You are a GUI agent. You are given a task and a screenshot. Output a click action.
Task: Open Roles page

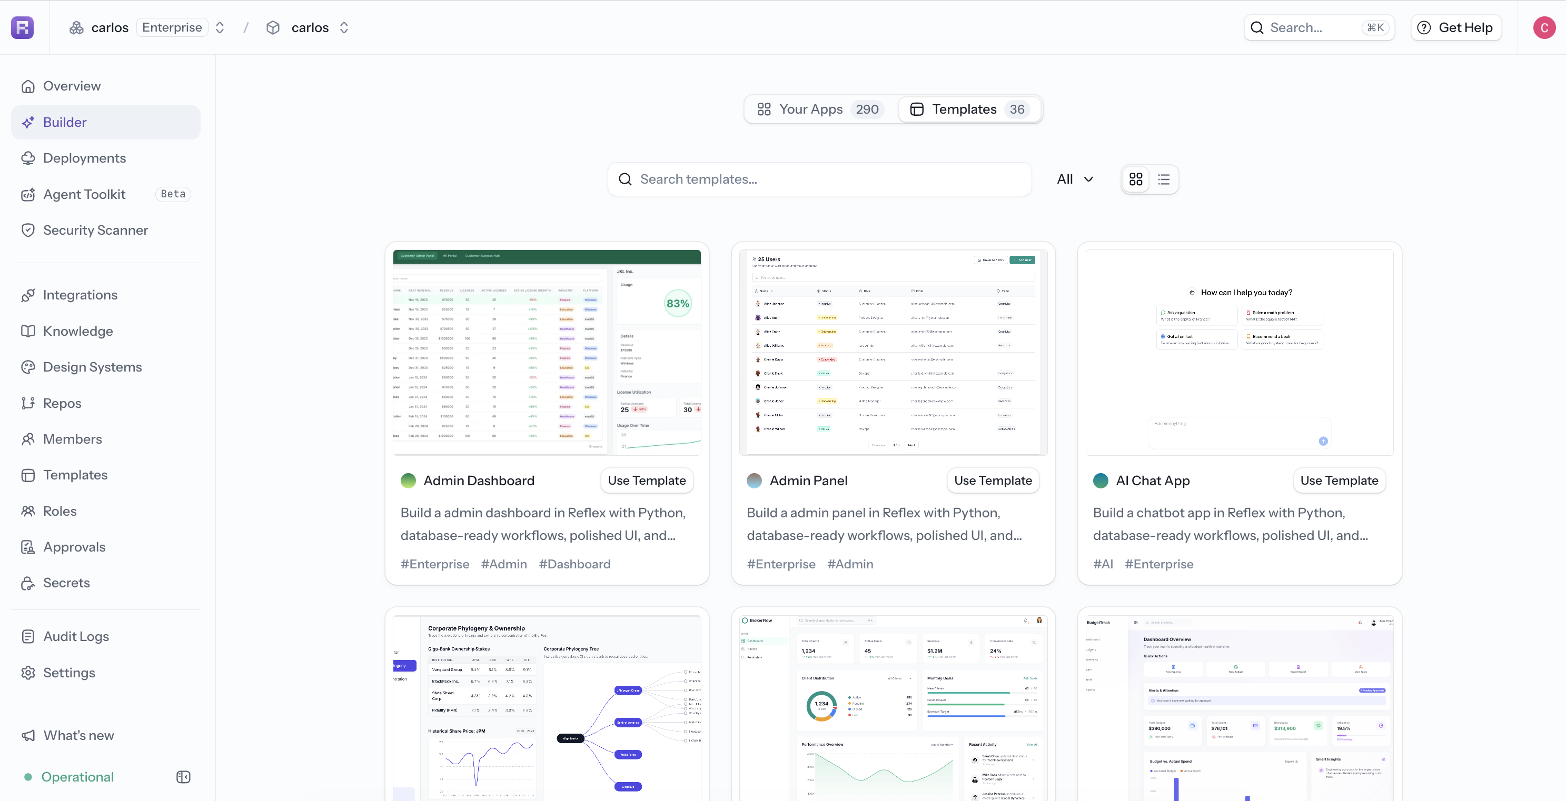point(106,511)
